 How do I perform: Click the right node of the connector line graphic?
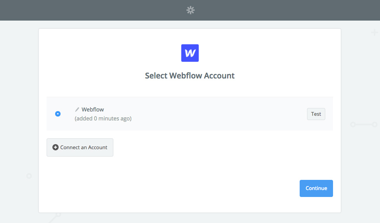coord(375,124)
